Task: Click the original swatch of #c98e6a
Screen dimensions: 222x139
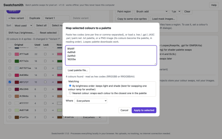Action: click(17, 96)
